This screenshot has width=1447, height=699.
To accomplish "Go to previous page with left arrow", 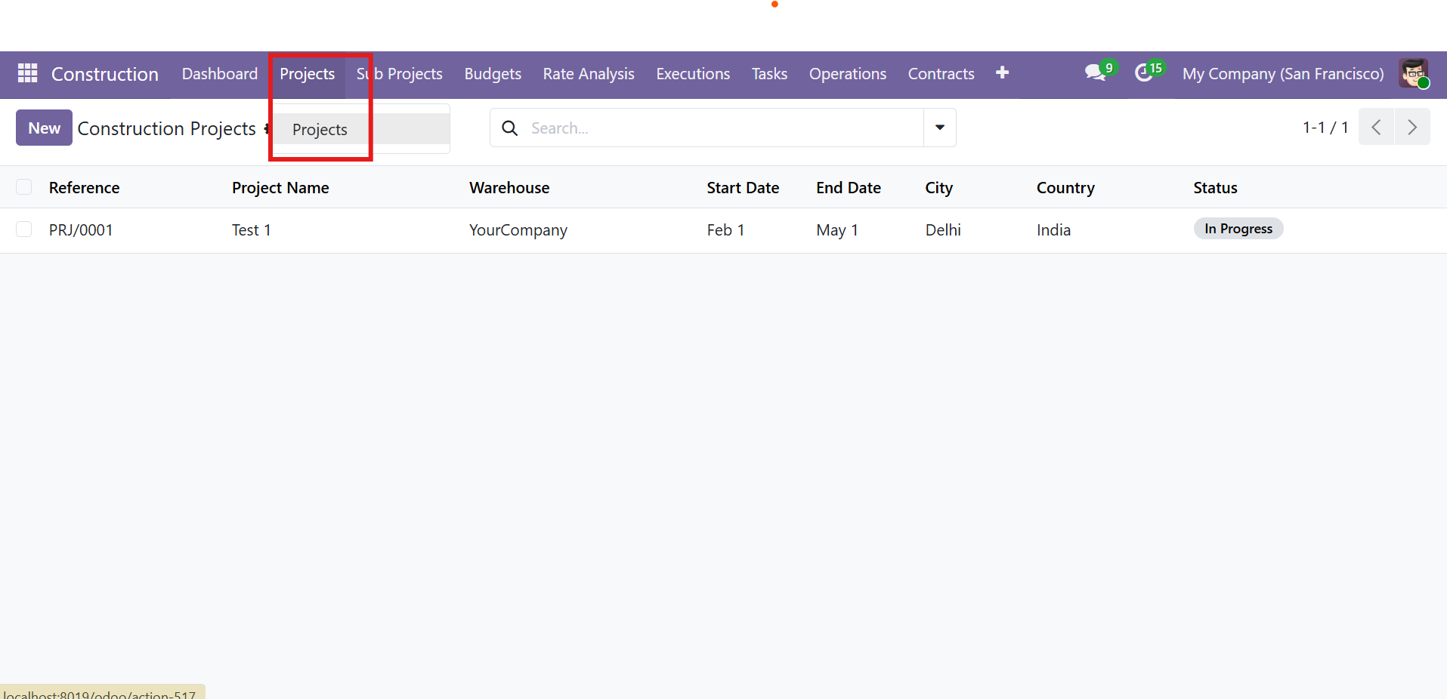I will pos(1376,127).
